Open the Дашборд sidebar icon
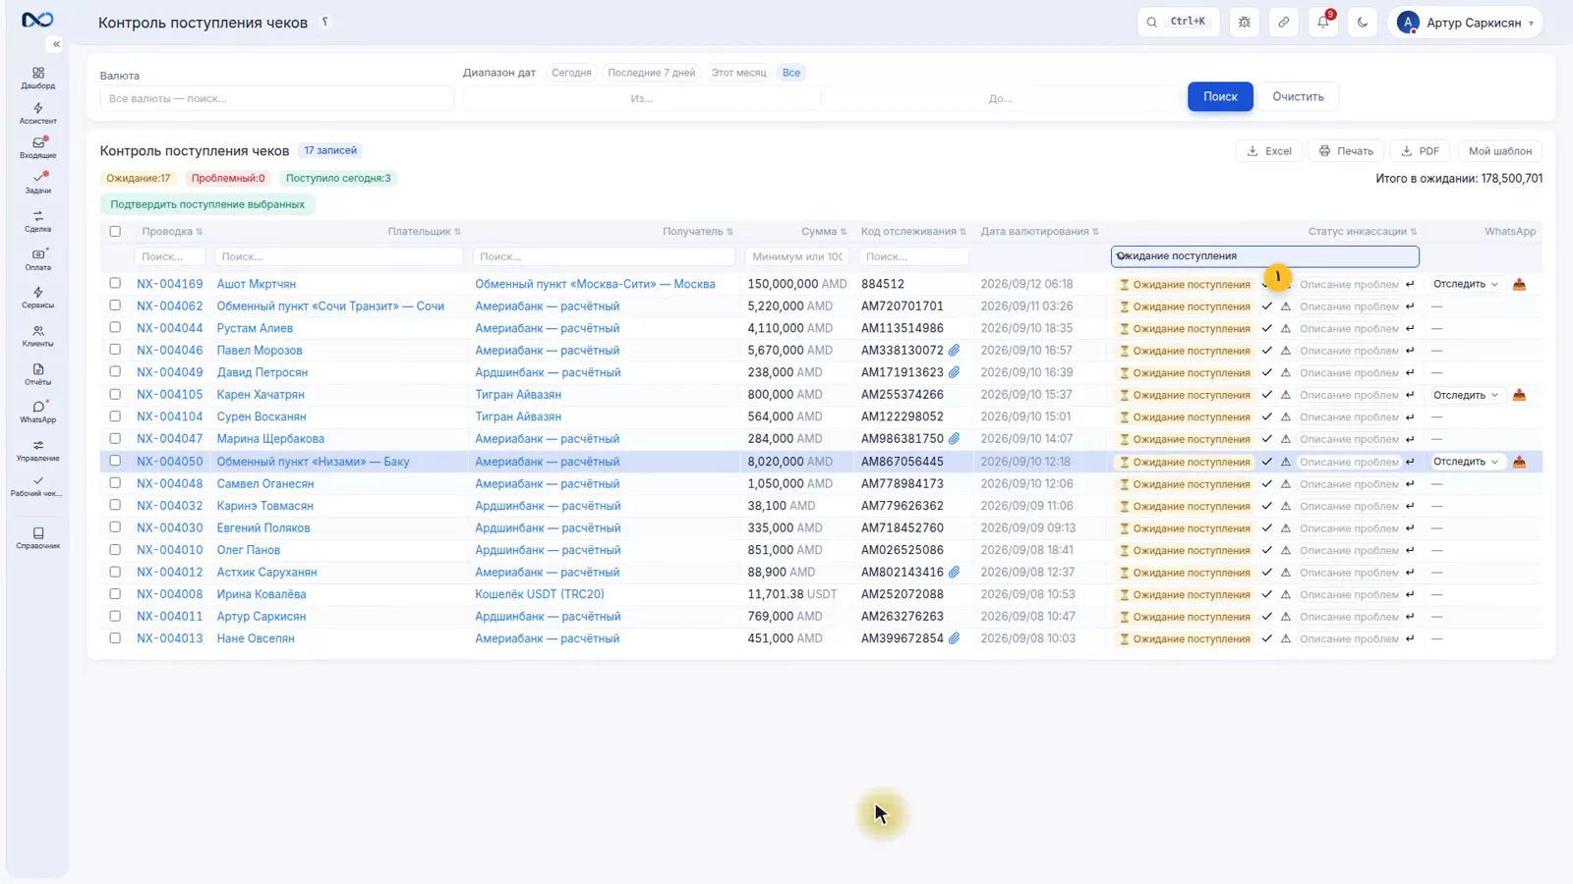 [38, 78]
